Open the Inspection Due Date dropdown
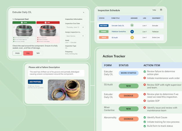 click(75, 27)
